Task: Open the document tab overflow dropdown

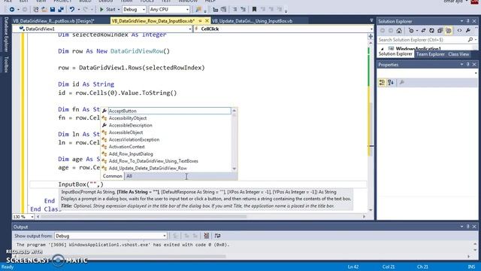Action: 371,20
